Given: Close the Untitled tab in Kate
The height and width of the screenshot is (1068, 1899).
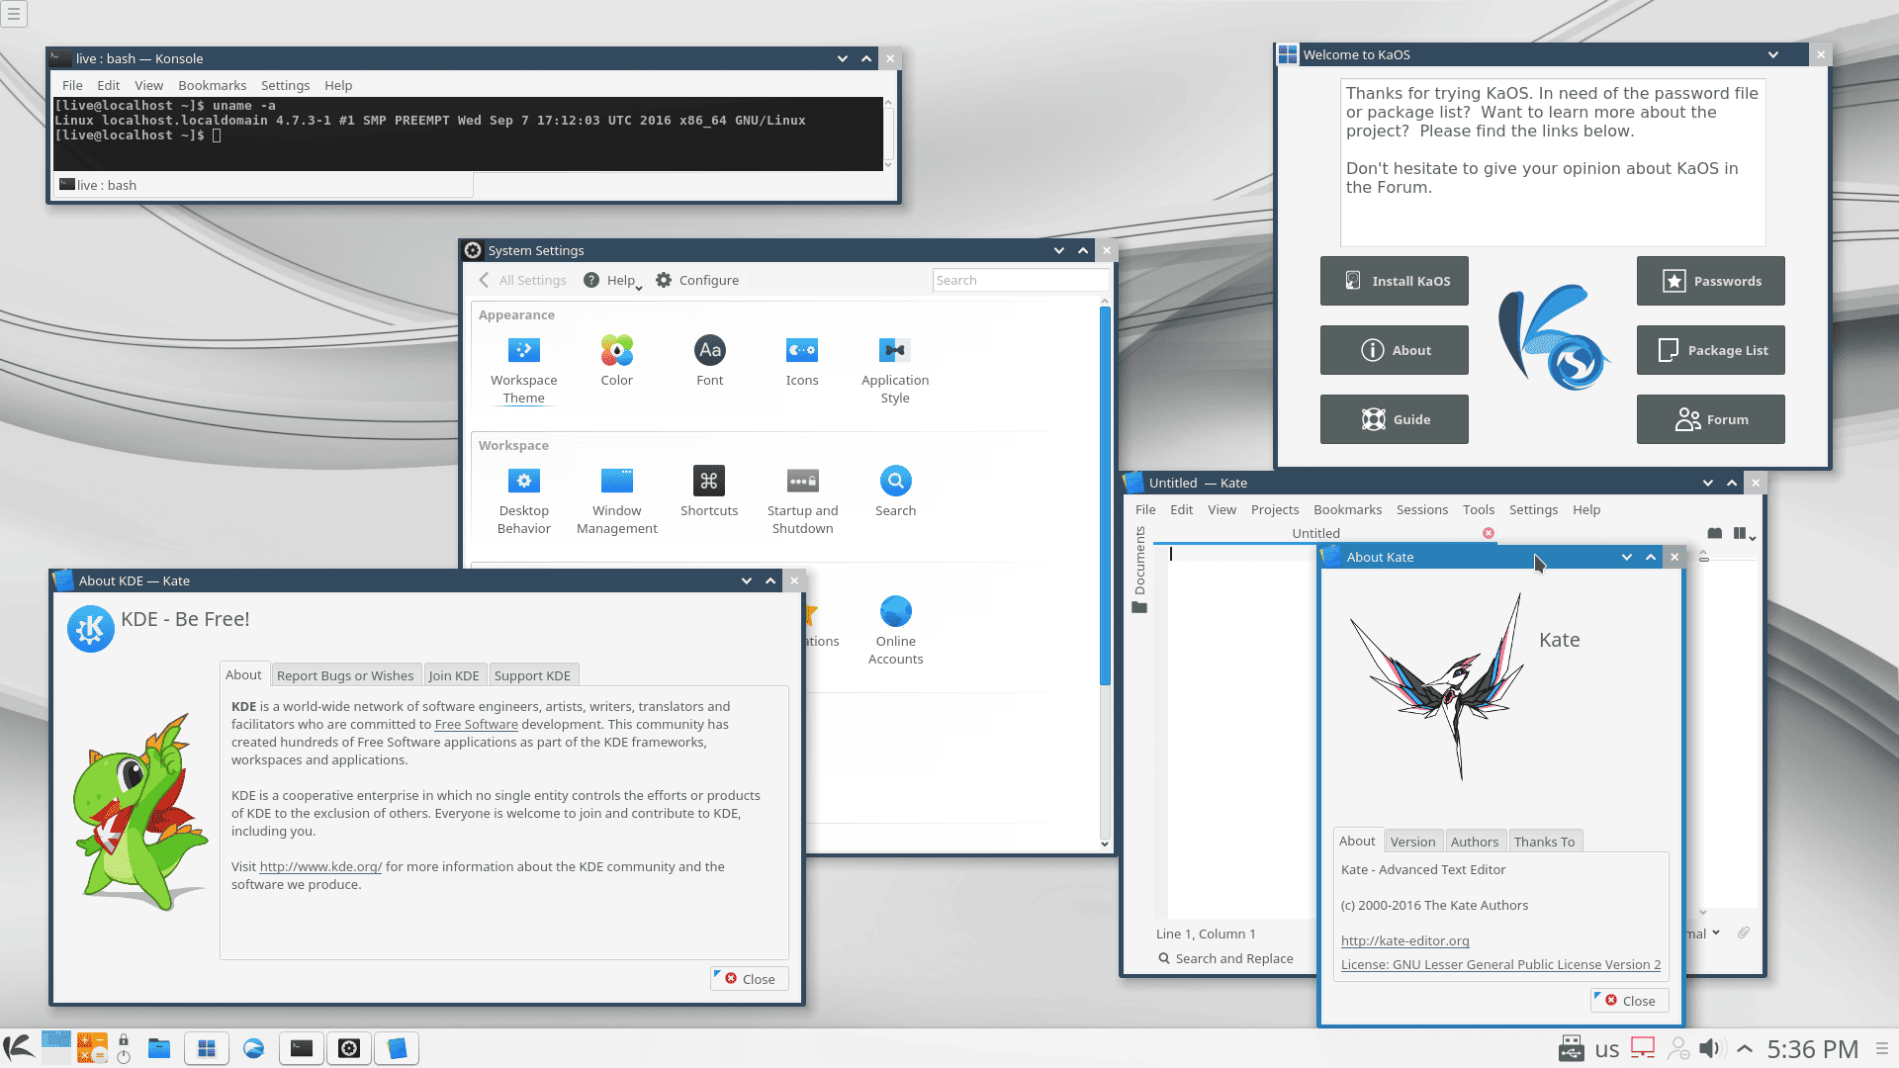Looking at the screenshot, I should pyautogui.click(x=1489, y=533).
